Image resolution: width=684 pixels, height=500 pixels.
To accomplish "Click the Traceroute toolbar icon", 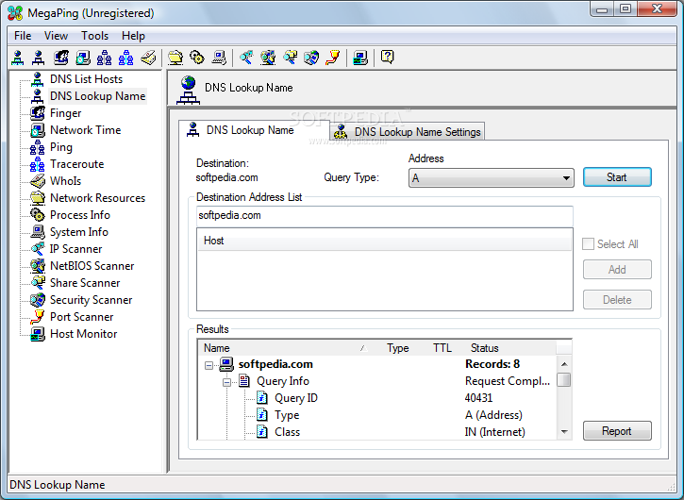I will [x=126, y=58].
